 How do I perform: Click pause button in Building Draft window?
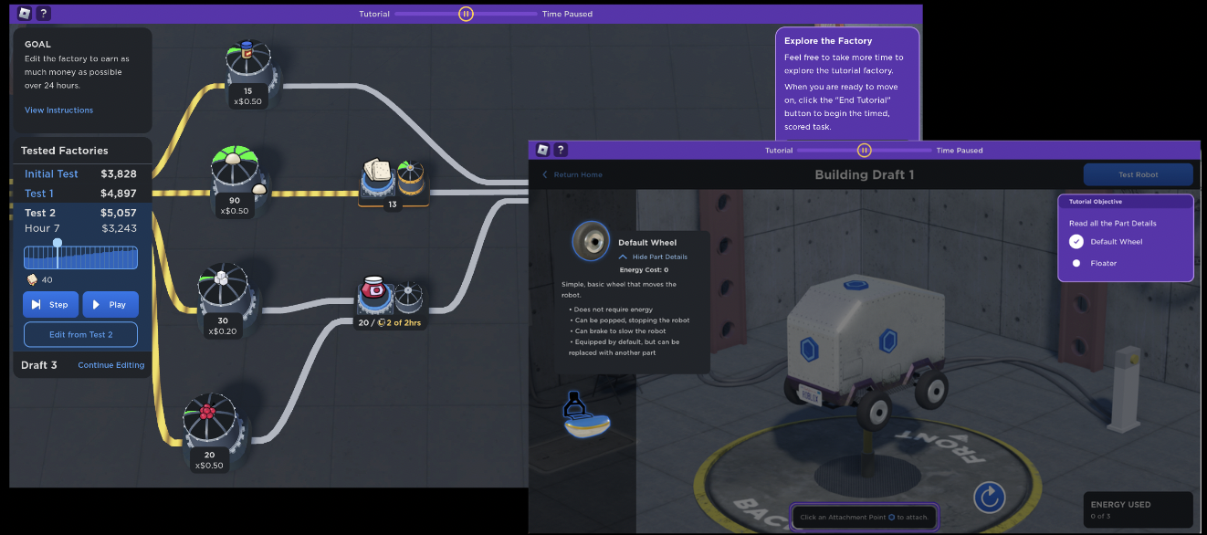pos(864,150)
